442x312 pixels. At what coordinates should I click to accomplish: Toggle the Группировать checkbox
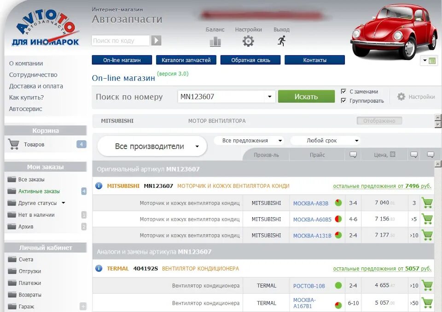coord(343,101)
